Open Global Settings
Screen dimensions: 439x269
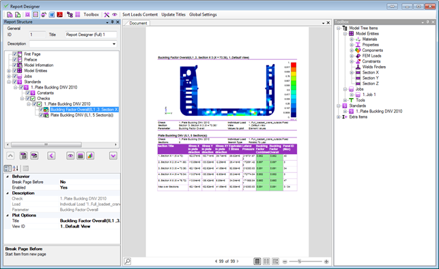203,14
